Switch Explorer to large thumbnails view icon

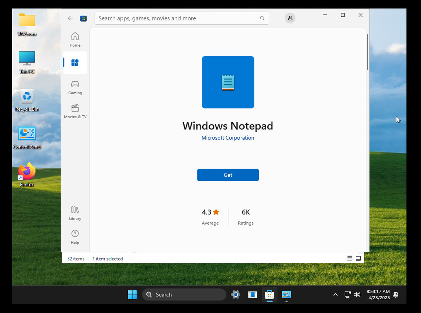pos(358,258)
